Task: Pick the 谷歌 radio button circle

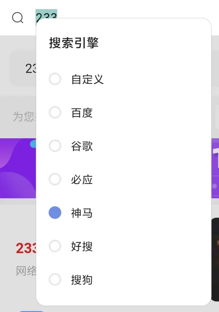Action: click(55, 146)
